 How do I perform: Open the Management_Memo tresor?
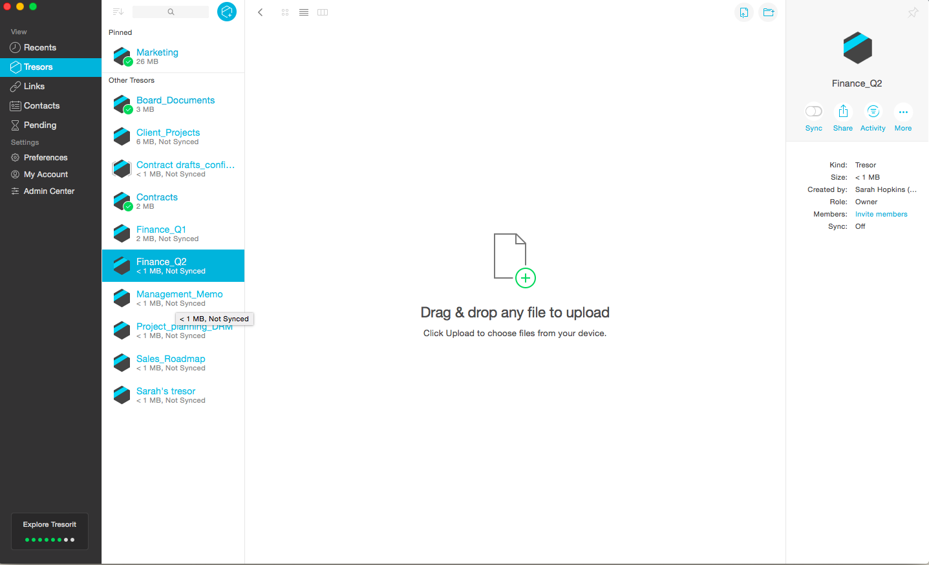(x=173, y=298)
